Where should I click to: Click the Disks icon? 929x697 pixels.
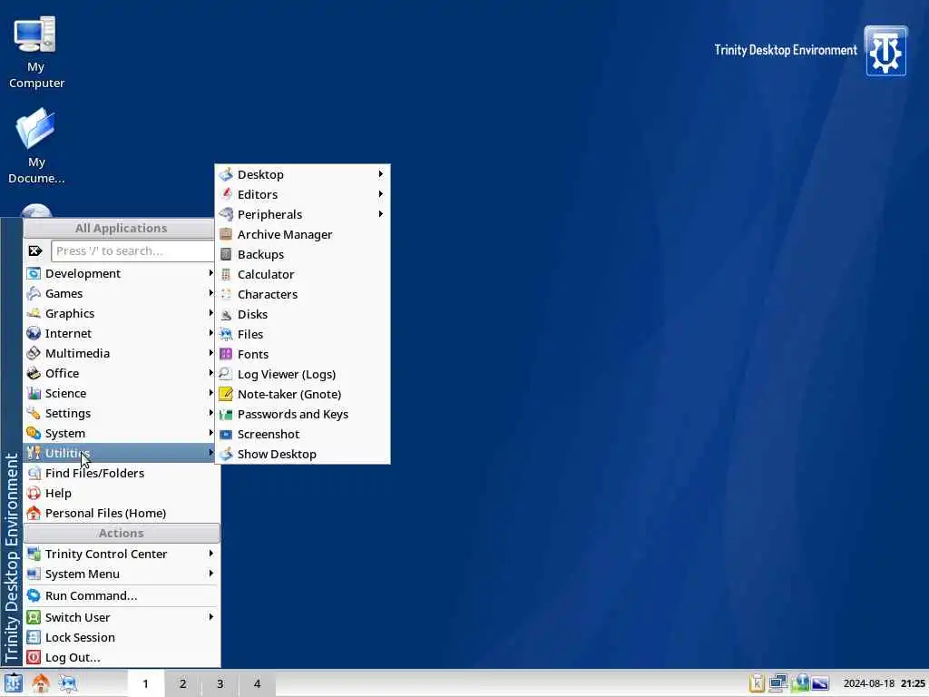(x=226, y=314)
